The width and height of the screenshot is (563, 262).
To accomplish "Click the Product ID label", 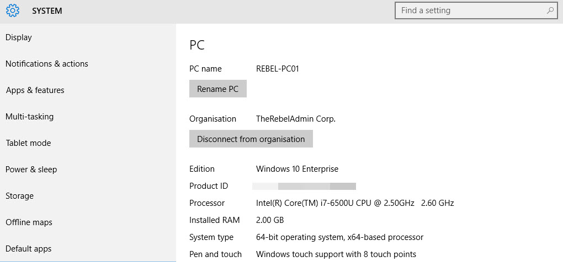I will (209, 186).
